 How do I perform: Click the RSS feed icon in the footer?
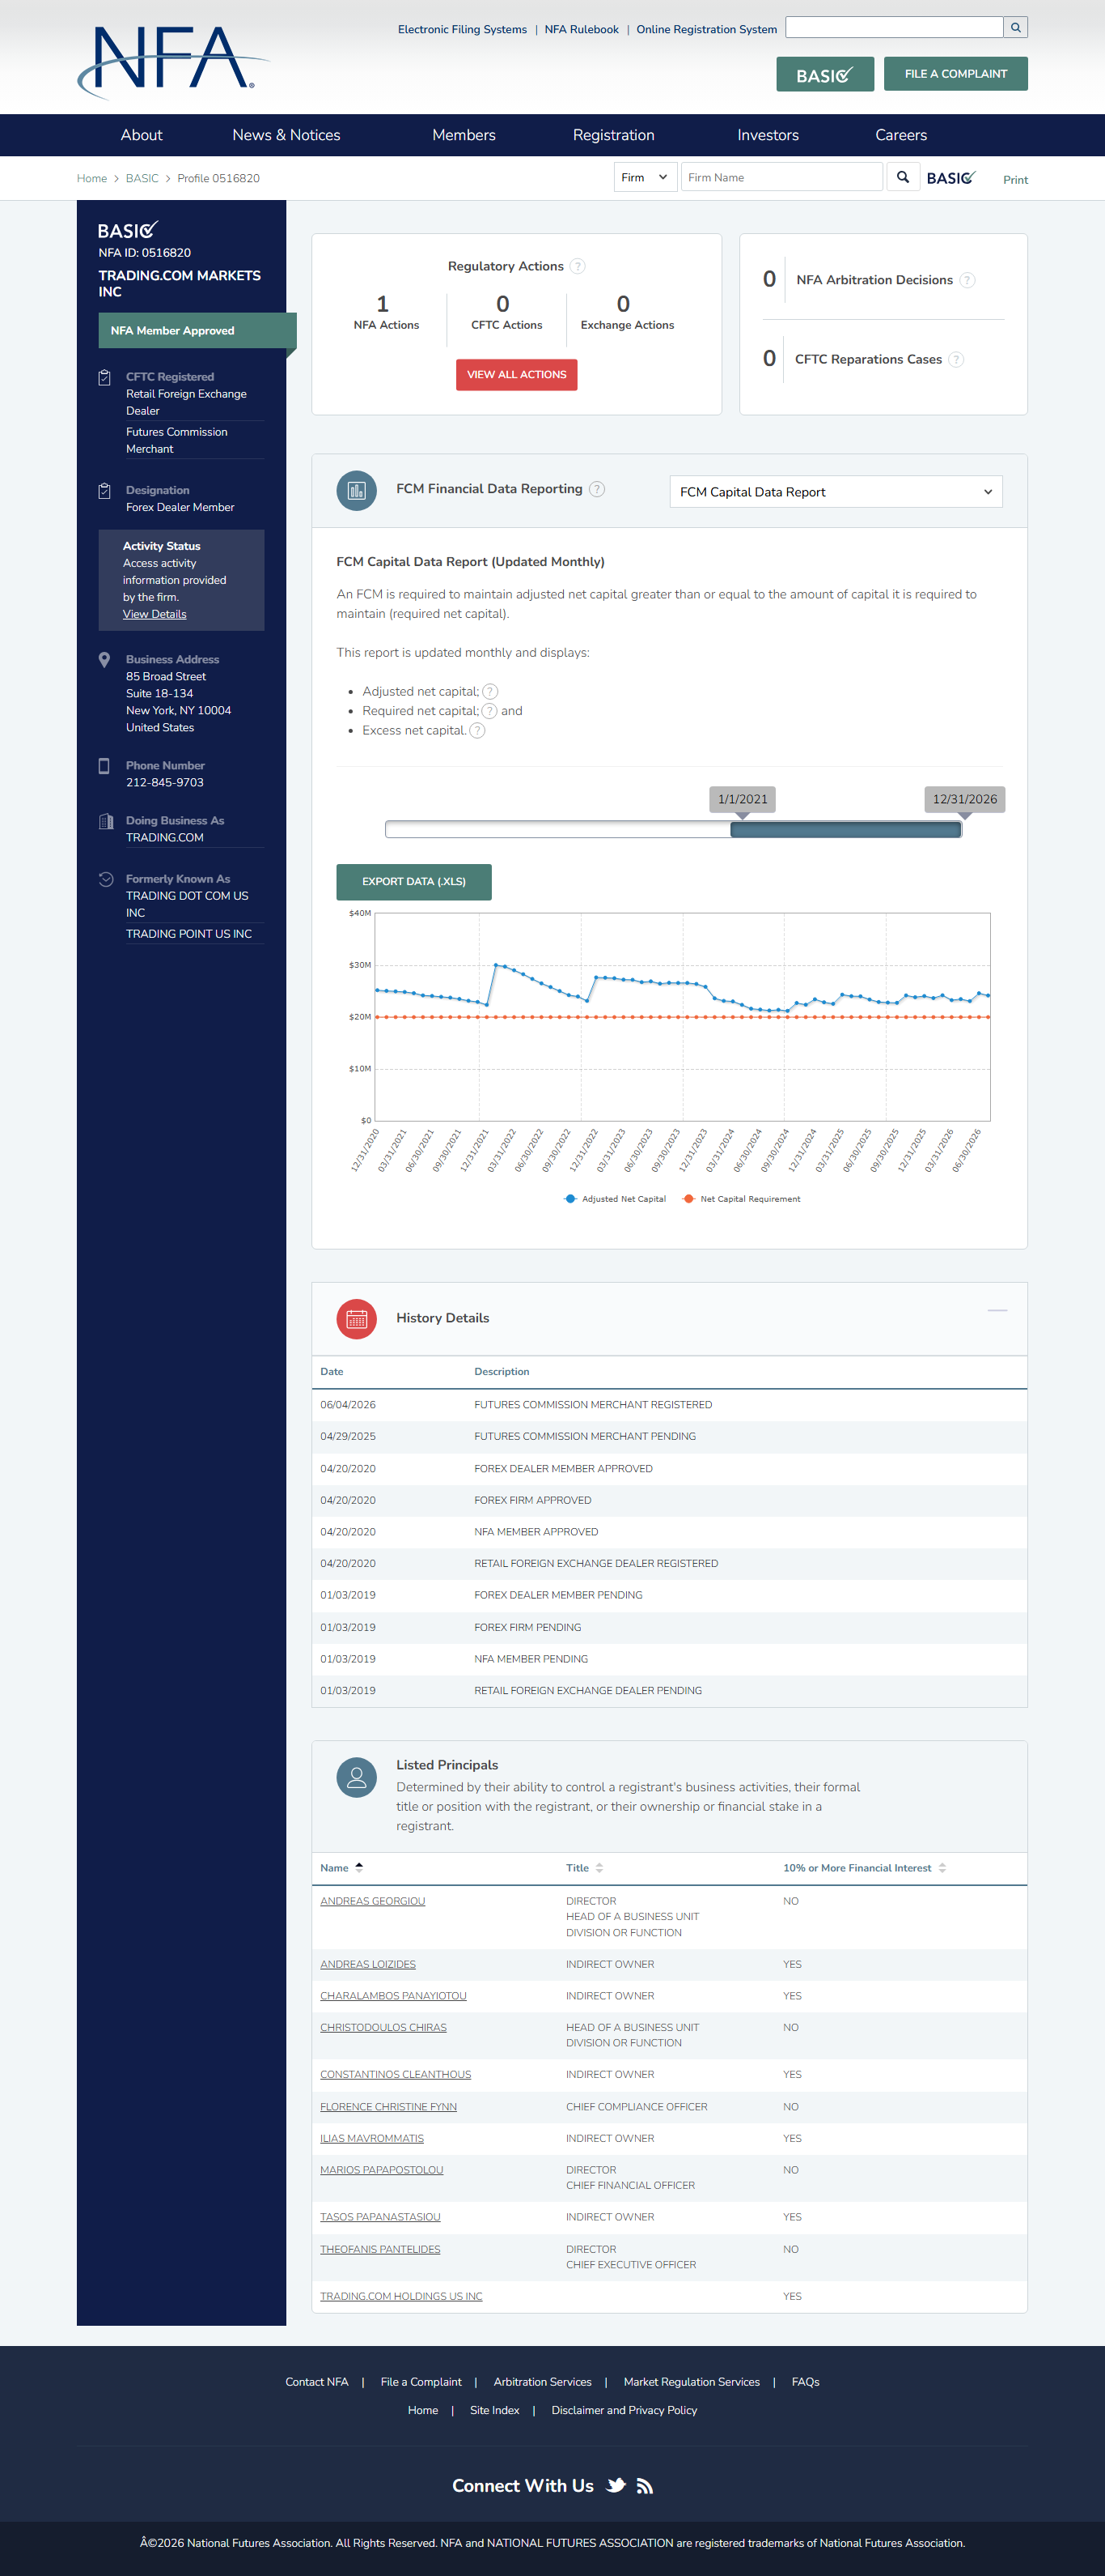(646, 2486)
